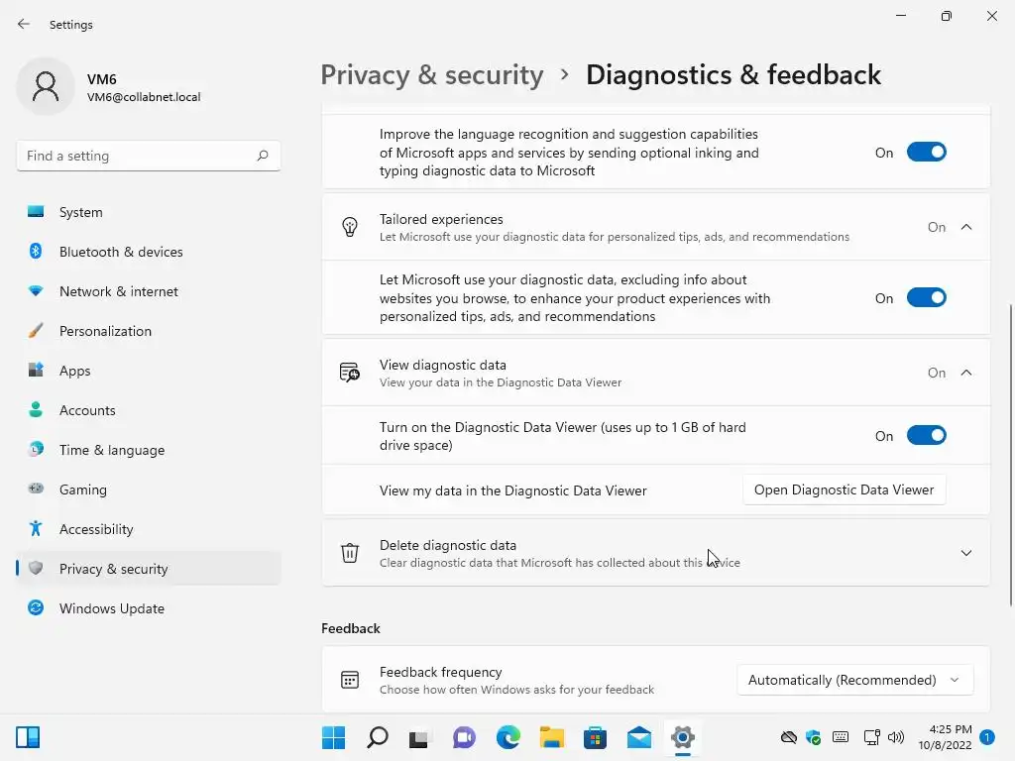Open Microsoft Edge from the taskbar
The image size is (1015, 761).
pos(508,737)
